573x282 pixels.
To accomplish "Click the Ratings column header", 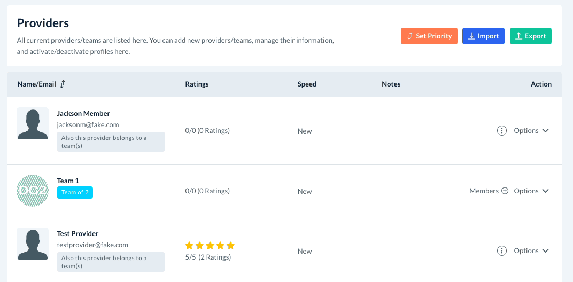I will pos(197,84).
